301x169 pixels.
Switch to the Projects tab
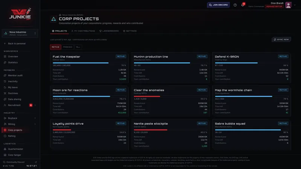[59, 31]
